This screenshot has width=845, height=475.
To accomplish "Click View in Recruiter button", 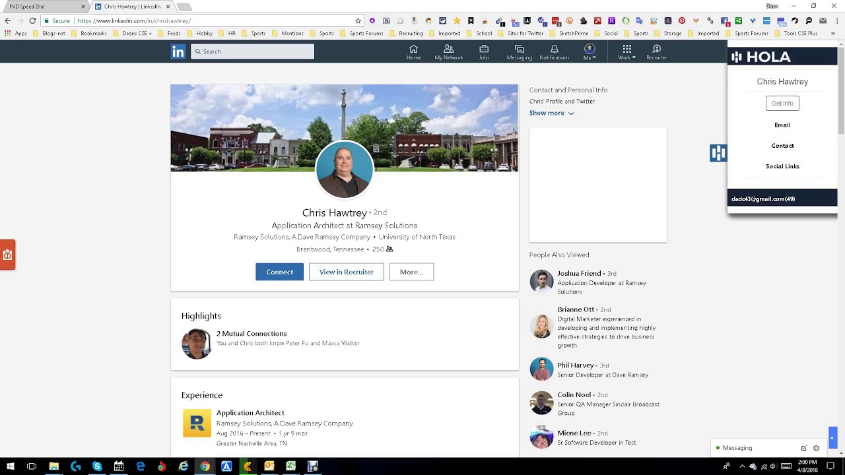I will pyautogui.click(x=347, y=272).
